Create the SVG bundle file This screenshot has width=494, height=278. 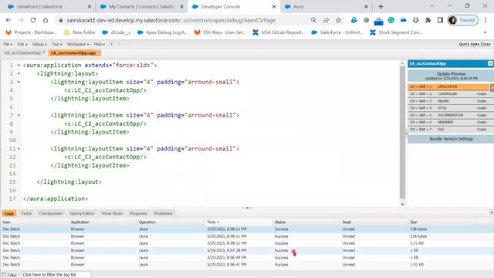click(482, 130)
